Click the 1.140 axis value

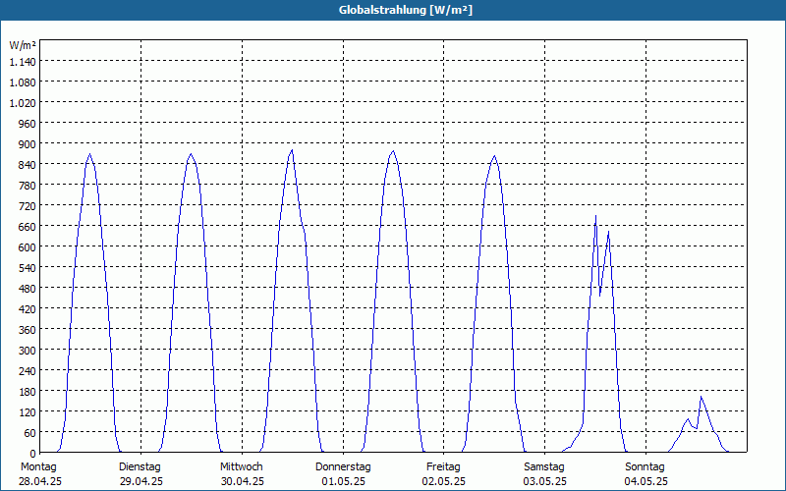pos(23,62)
